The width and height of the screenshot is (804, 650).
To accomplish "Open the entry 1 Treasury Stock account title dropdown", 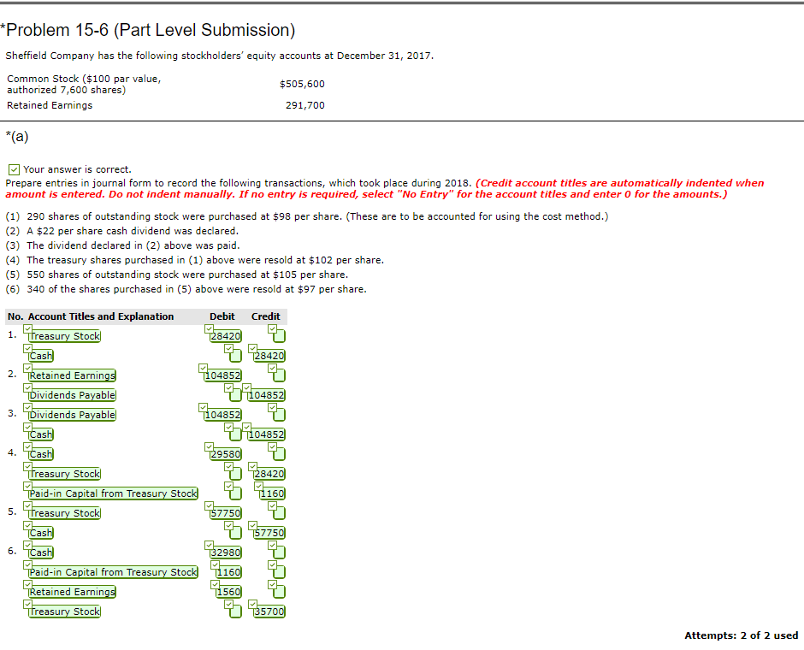I will coord(63,335).
